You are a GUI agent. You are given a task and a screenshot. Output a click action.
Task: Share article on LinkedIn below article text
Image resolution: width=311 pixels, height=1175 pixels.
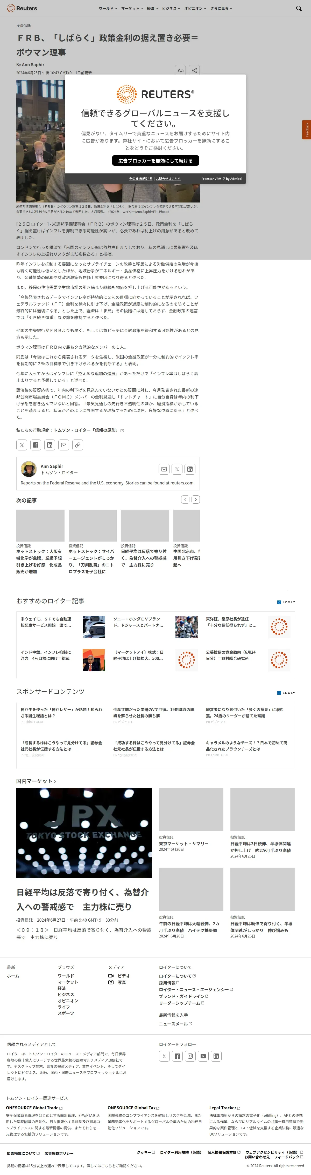(x=50, y=445)
